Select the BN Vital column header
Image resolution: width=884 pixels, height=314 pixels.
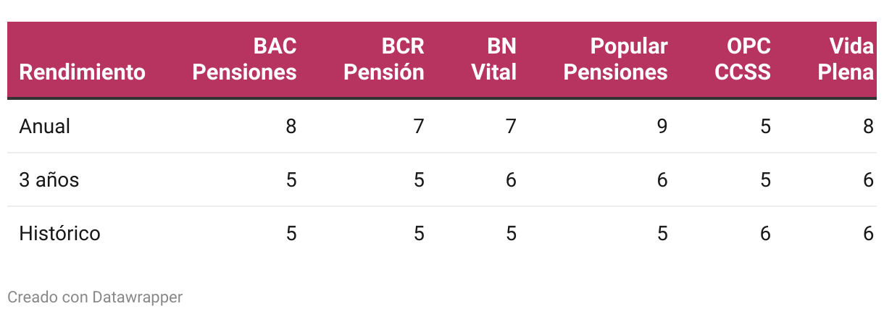click(494, 59)
